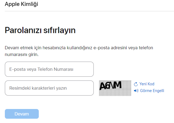Click the captcha image showing A6\M

pos(115,88)
